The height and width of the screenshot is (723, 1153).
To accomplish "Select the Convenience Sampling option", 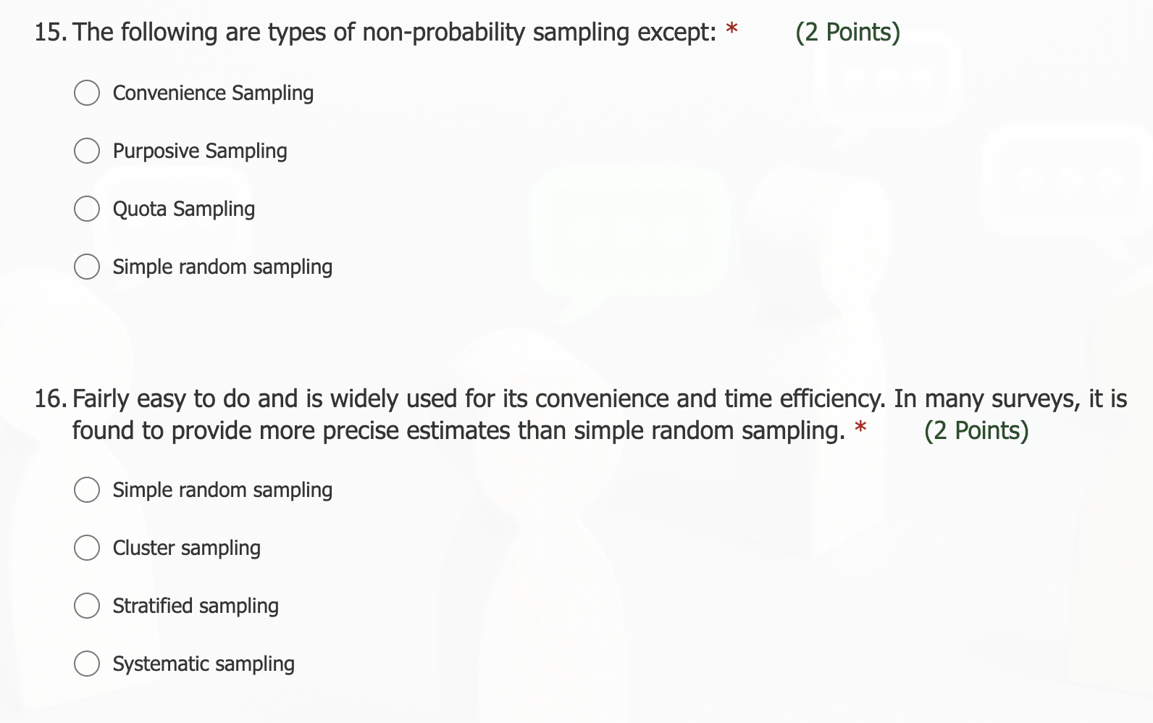I will coord(87,92).
